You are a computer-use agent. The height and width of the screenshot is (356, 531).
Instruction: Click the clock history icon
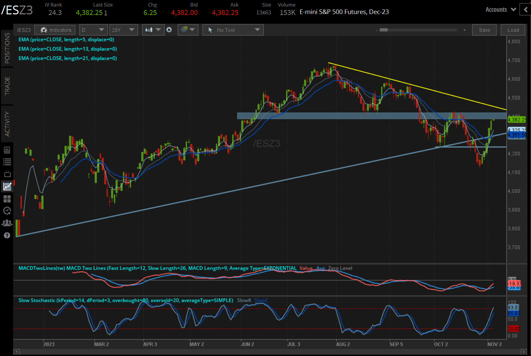pos(7,211)
